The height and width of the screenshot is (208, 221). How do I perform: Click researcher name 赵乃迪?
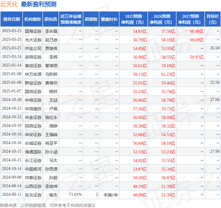[51, 40]
